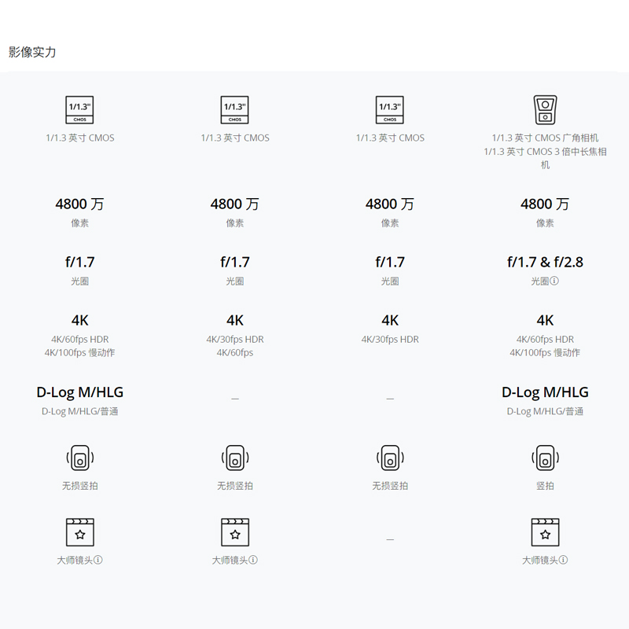Click the 无损竖拍 camera icon in third column
This screenshot has height=629, width=629.
[390, 458]
